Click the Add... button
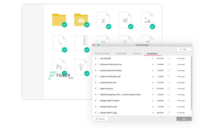Screen dimensions: 221x128 point(184,49)
